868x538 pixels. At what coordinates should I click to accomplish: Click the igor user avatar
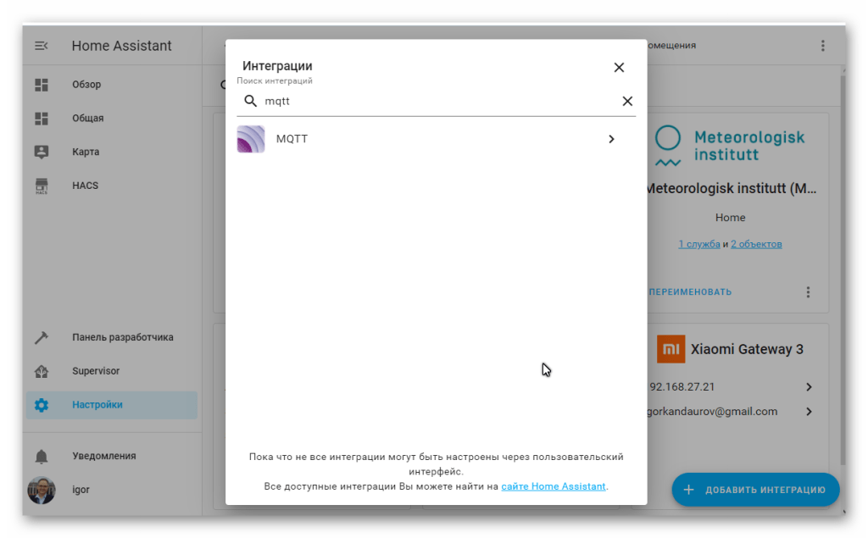tap(41, 490)
